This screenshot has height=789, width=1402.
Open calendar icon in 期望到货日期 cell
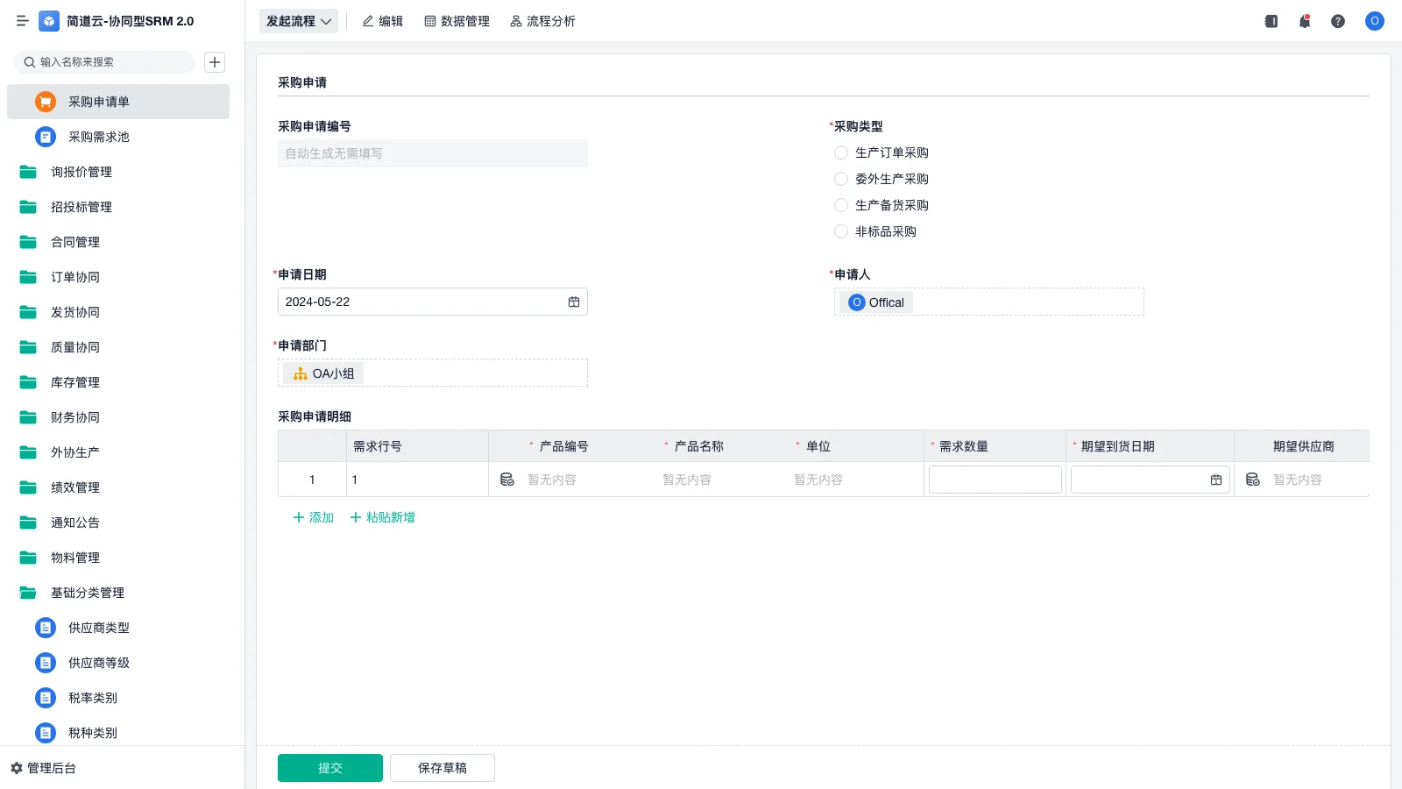coord(1216,480)
